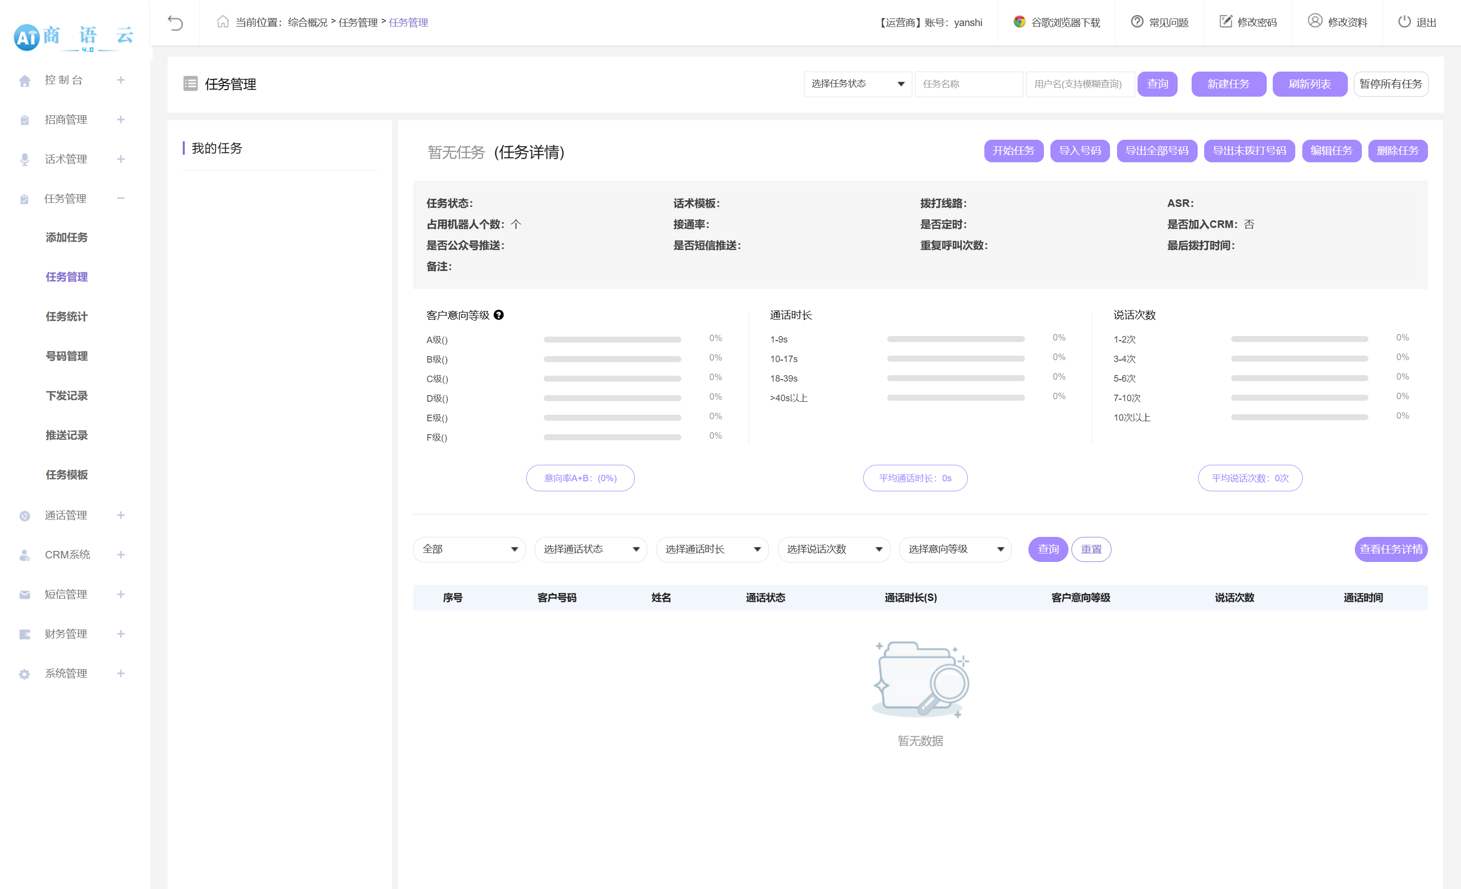1461x889 pixels.
Task: Click the 退出 power icon
Action: click(1403, 22)
